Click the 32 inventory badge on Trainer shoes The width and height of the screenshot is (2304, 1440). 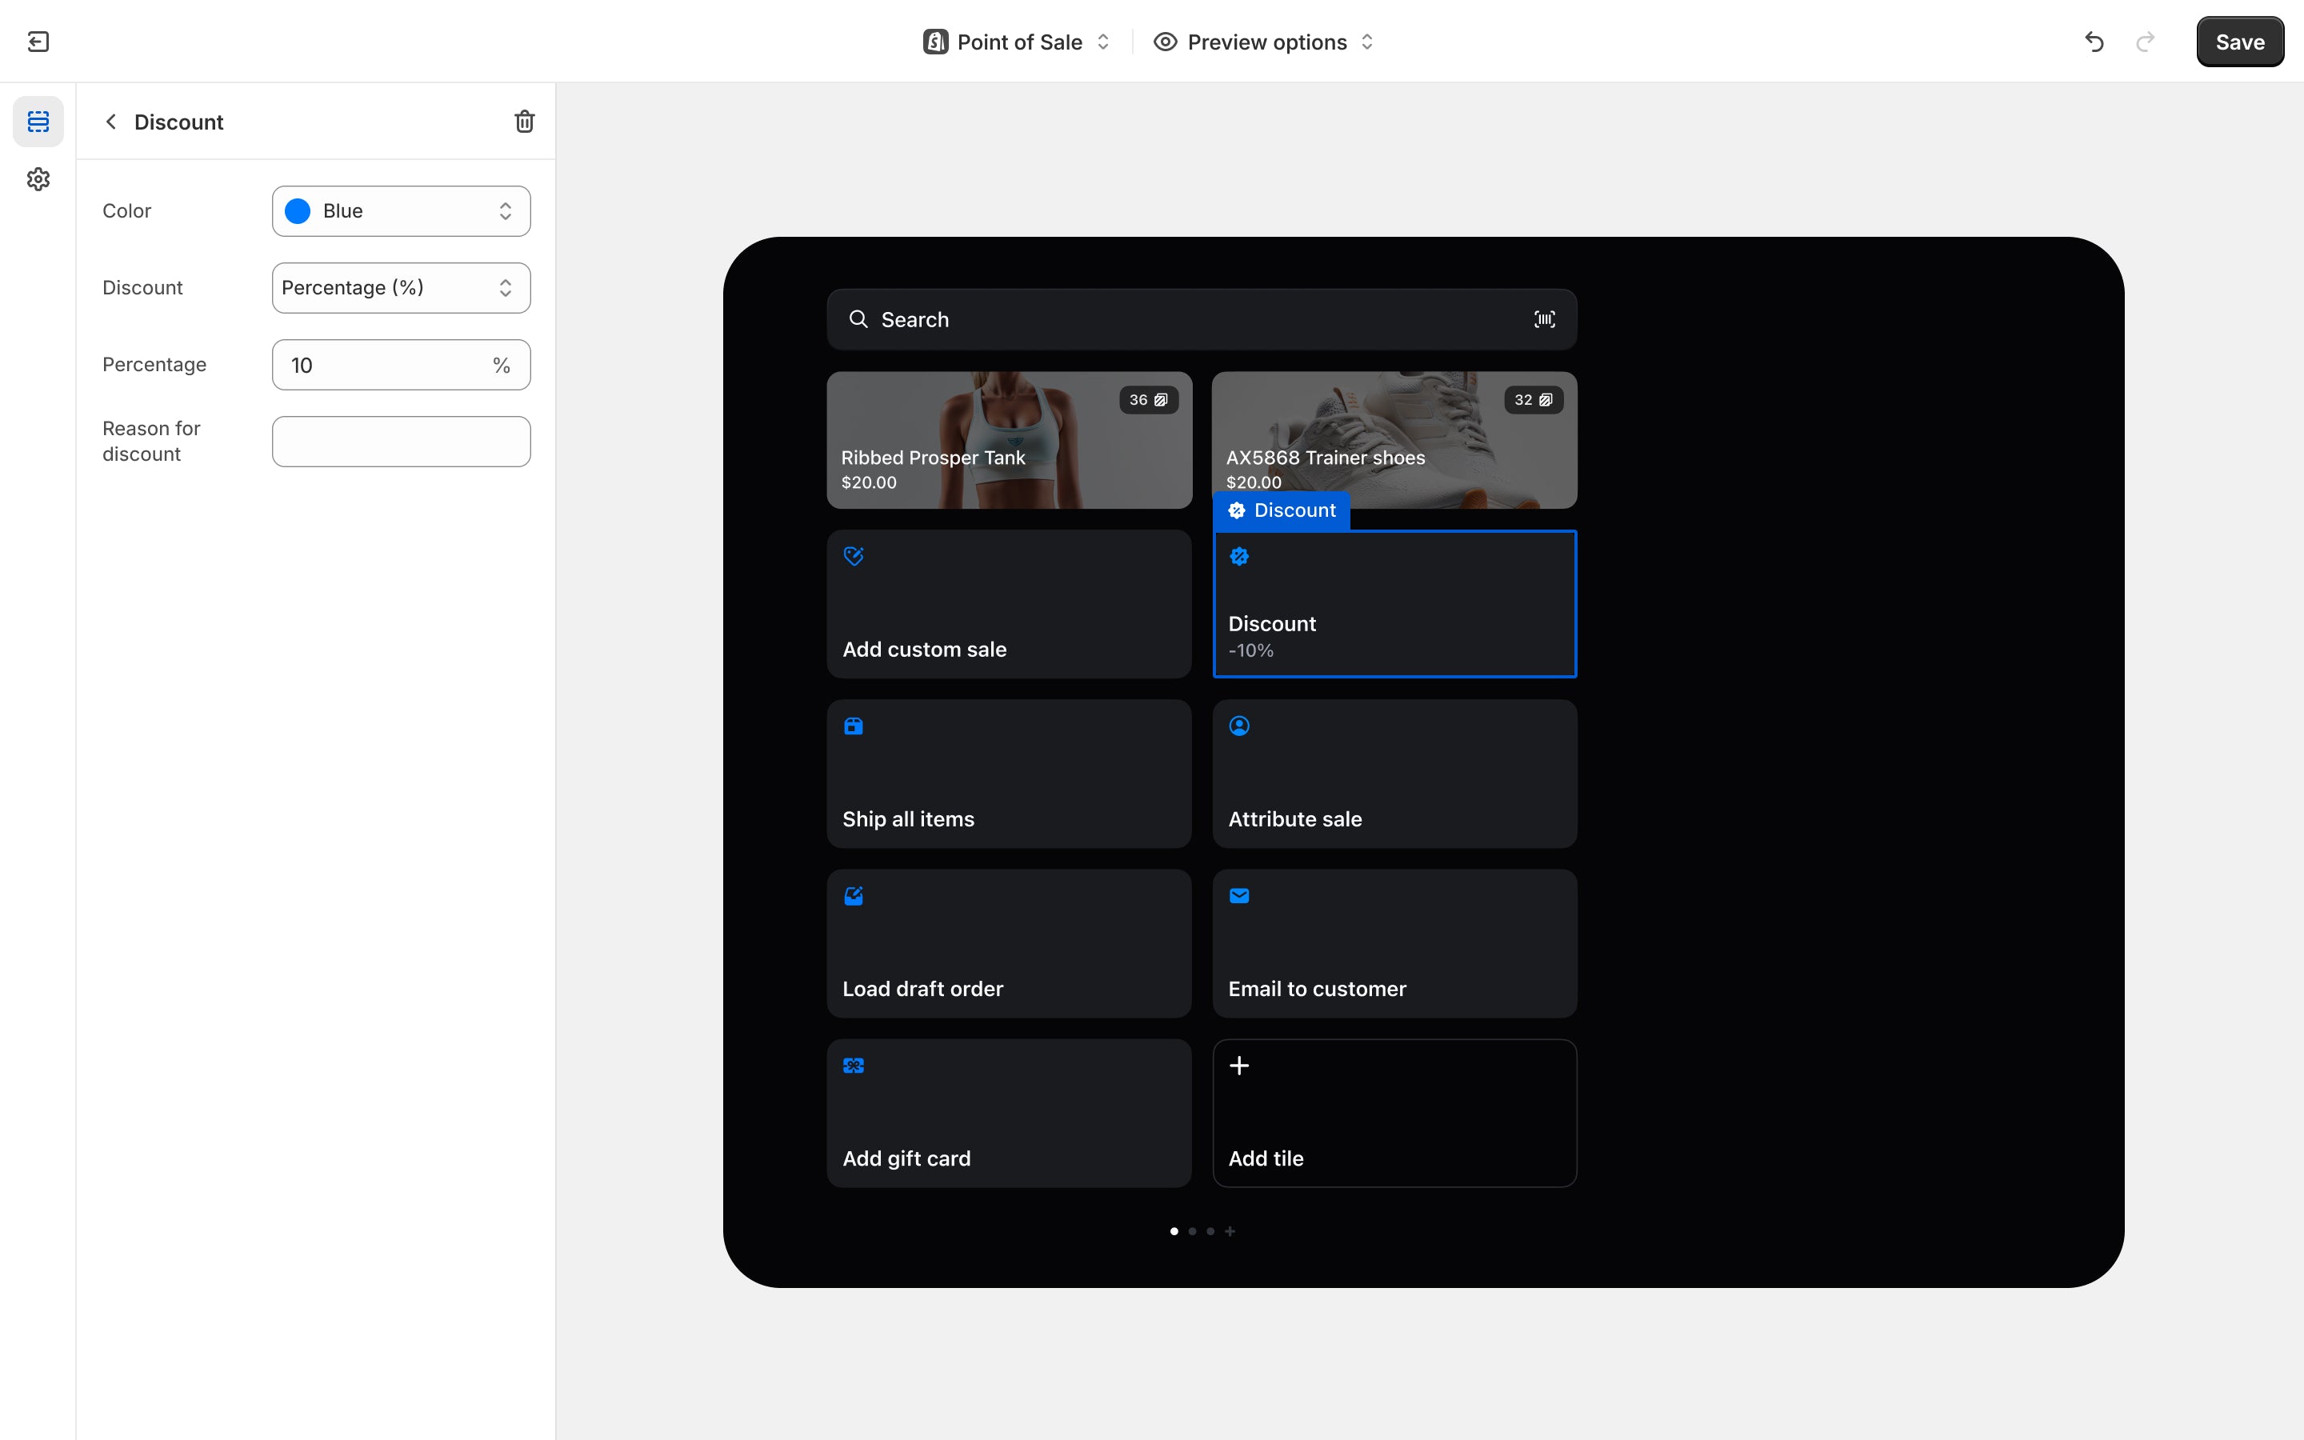[1534, 400]
